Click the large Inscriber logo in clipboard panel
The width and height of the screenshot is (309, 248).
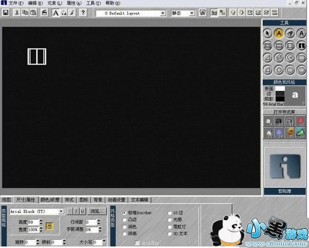[285, 166]
